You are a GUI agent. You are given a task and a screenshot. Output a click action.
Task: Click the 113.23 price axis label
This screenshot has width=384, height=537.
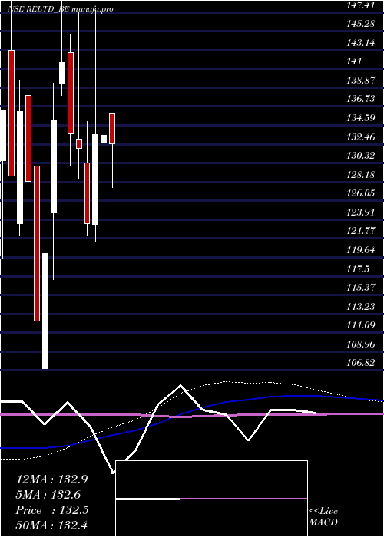tap(360, 306)
